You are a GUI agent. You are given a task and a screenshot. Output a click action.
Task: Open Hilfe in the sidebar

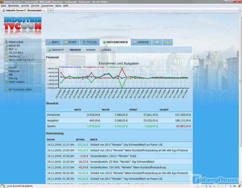click(x=9, y=75)
